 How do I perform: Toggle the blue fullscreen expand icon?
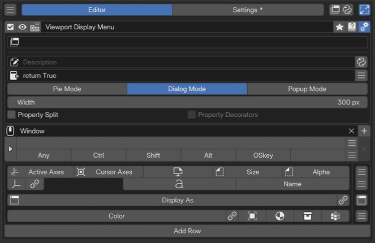click(364, 10)
